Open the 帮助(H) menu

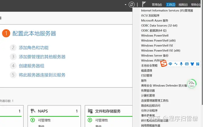[x=196, y=5]
